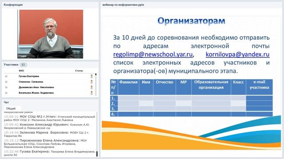
Task: Click 15:22:46 chat message from Гусева Екатерина
Action: [x=50, y=153]
